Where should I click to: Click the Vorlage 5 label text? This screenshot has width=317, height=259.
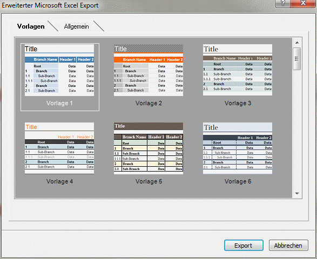[x=149, y=181]
